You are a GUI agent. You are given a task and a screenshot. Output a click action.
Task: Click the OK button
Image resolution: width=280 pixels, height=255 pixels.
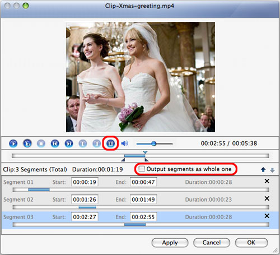tap(251, 243)
